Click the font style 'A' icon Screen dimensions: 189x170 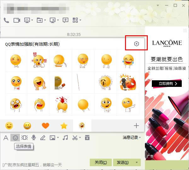(6, 138)
